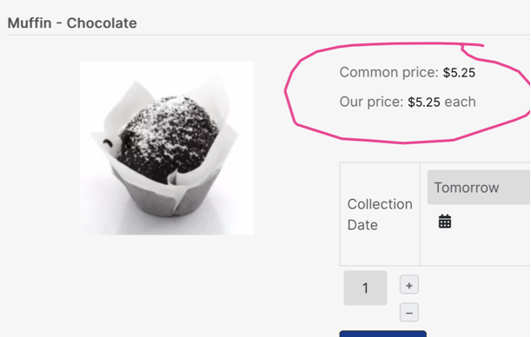Click the Muffin - Chocolate heading
This screenshot has height=337, width=531.
pos(72,23)
